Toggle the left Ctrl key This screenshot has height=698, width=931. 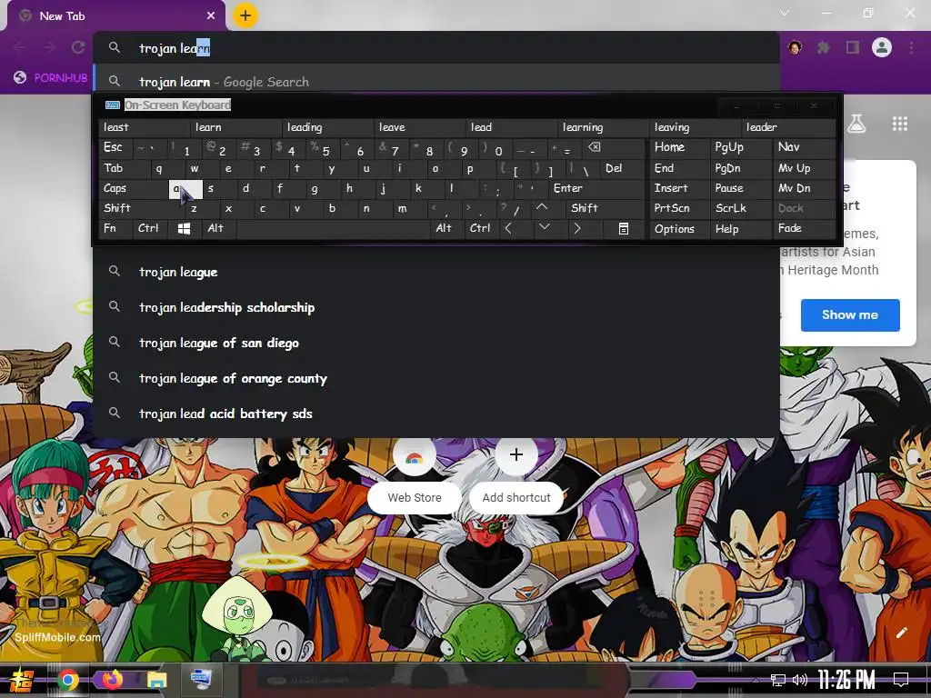coord(148,228)
